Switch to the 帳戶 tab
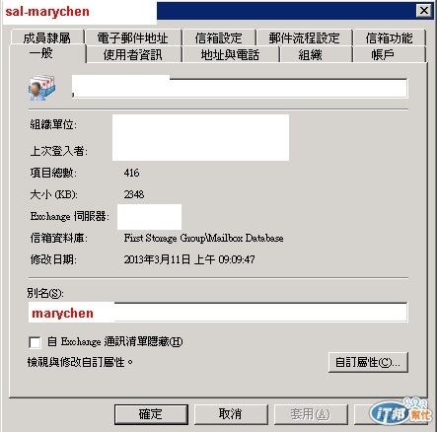The width and height of the screenshot is (437, 432). pos(383,54)
